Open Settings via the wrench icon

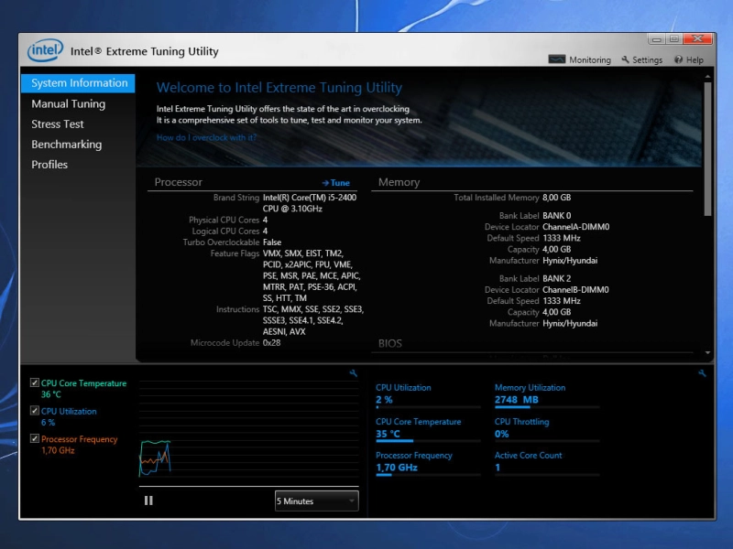click(x=625, y=59)
